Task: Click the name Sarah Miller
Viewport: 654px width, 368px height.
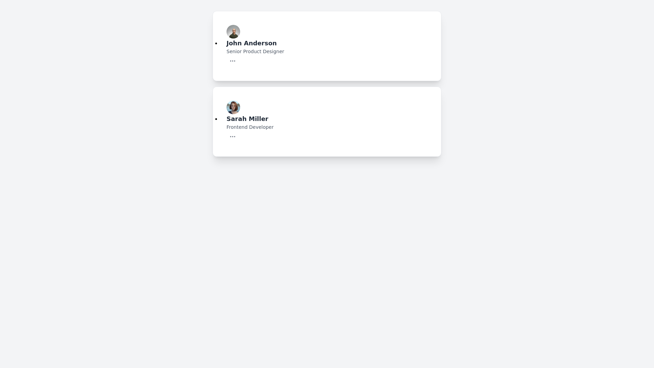Action: coord(247,119)
